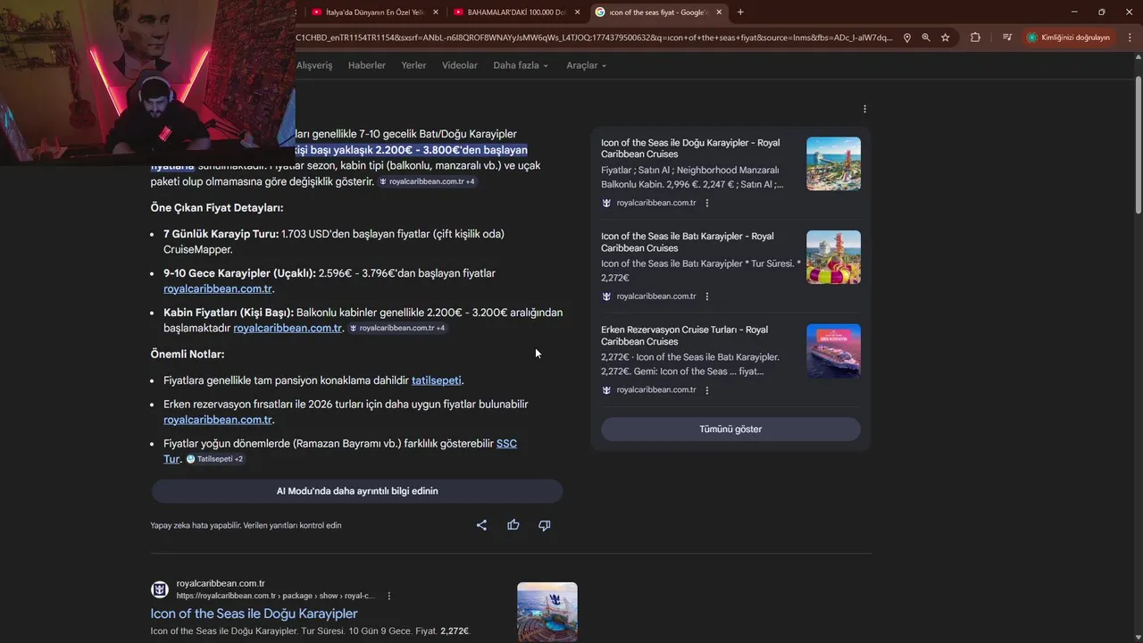Switch to the BAHAMALAR'DAKİ 100.000 tab
Viewport: 1143px width, 643px height.
coord(517,12)
